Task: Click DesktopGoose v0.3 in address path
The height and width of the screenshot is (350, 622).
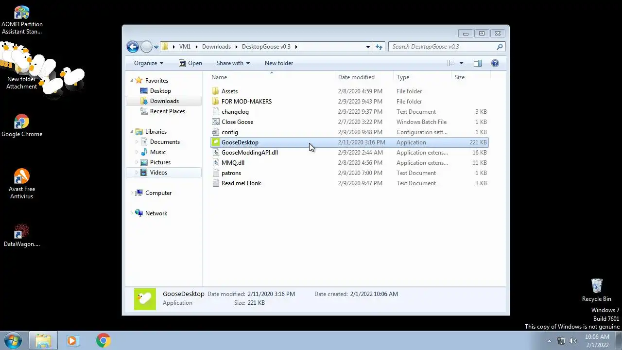Action: tap(266, 47)
